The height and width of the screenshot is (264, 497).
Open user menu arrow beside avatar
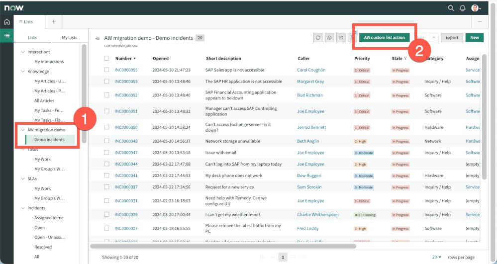(480, 8)
